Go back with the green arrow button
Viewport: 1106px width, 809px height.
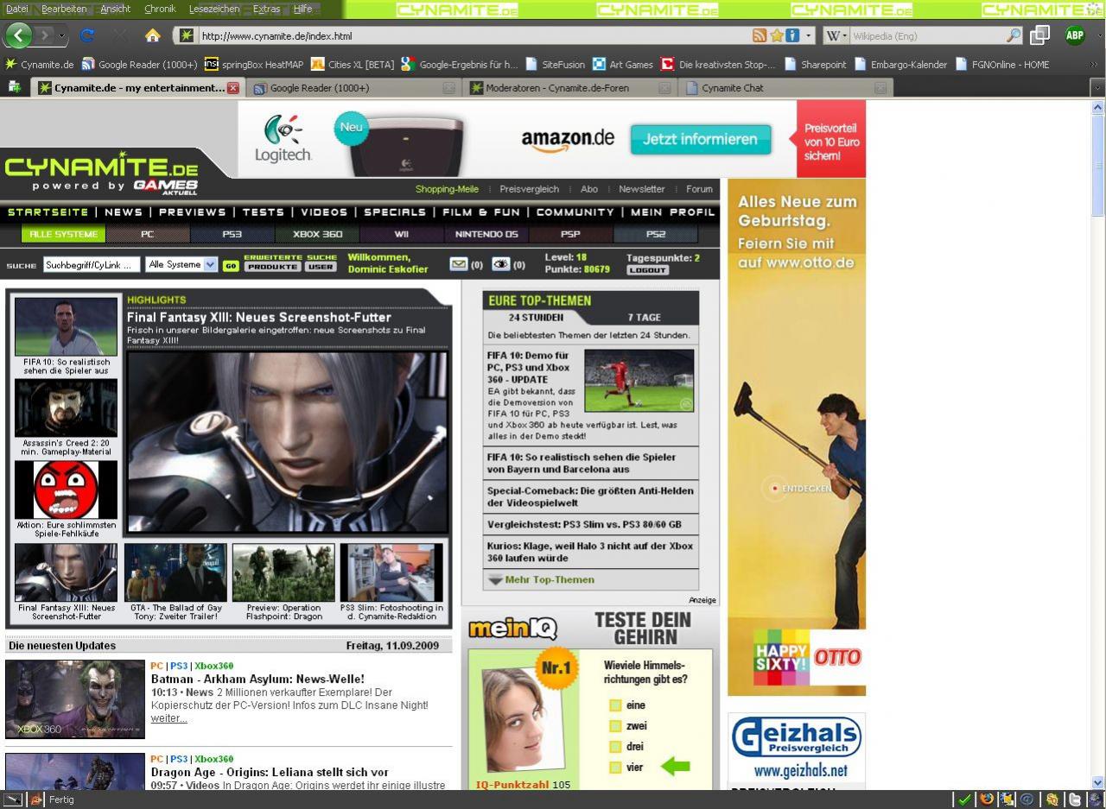pos(18,35)
